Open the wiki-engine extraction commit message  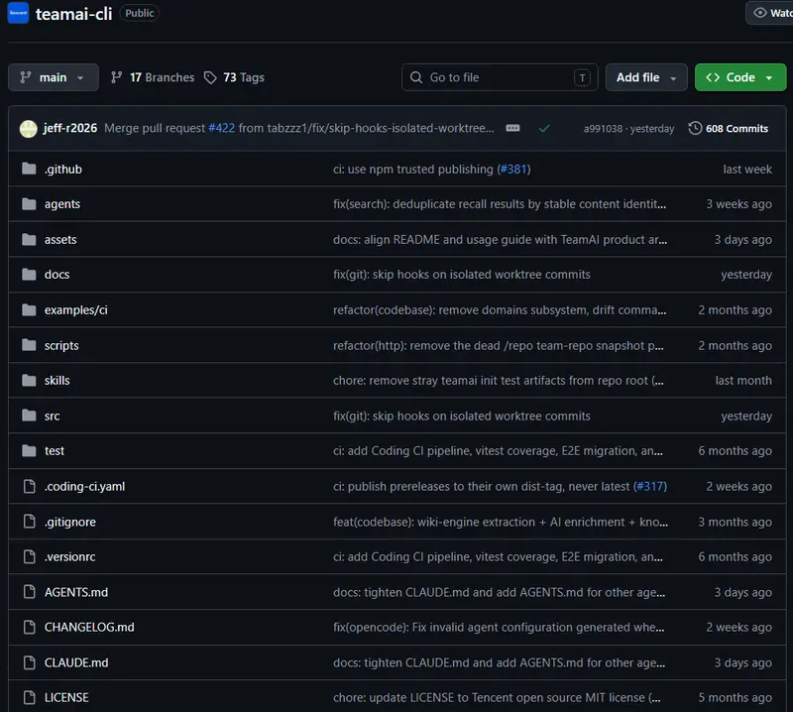coord(501,522)
